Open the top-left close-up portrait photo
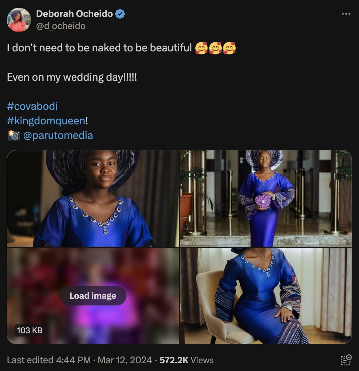Viewport: 359px width, 371px height. pos(93,198)
